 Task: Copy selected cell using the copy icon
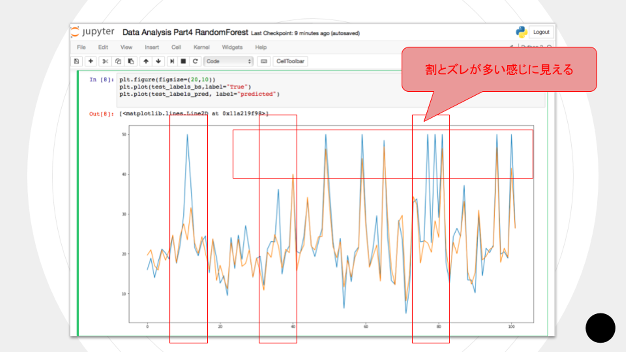118,61
